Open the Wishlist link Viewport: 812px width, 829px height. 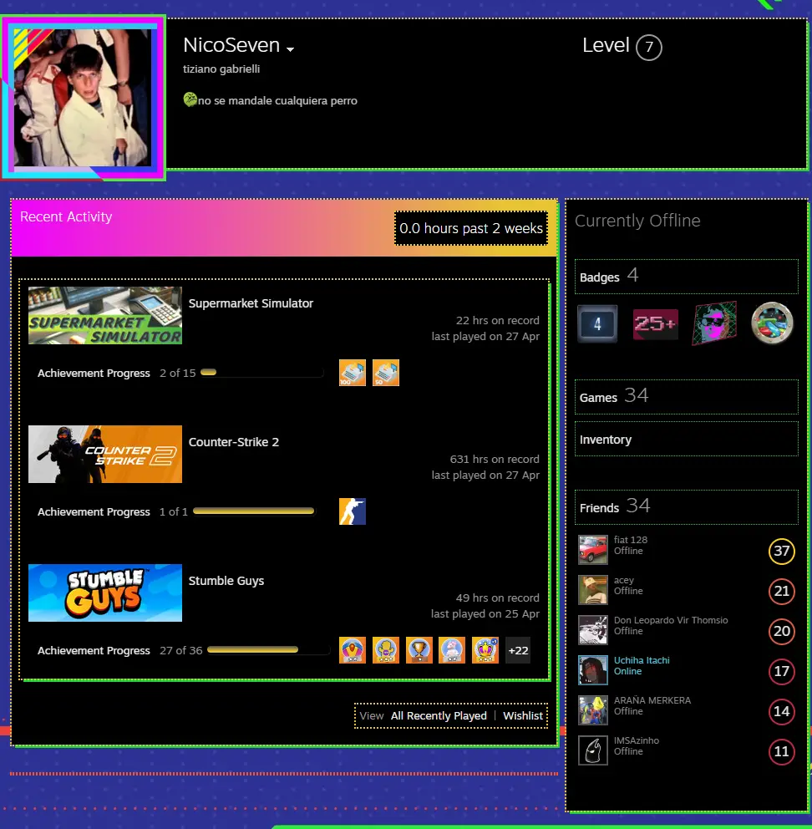523,716
